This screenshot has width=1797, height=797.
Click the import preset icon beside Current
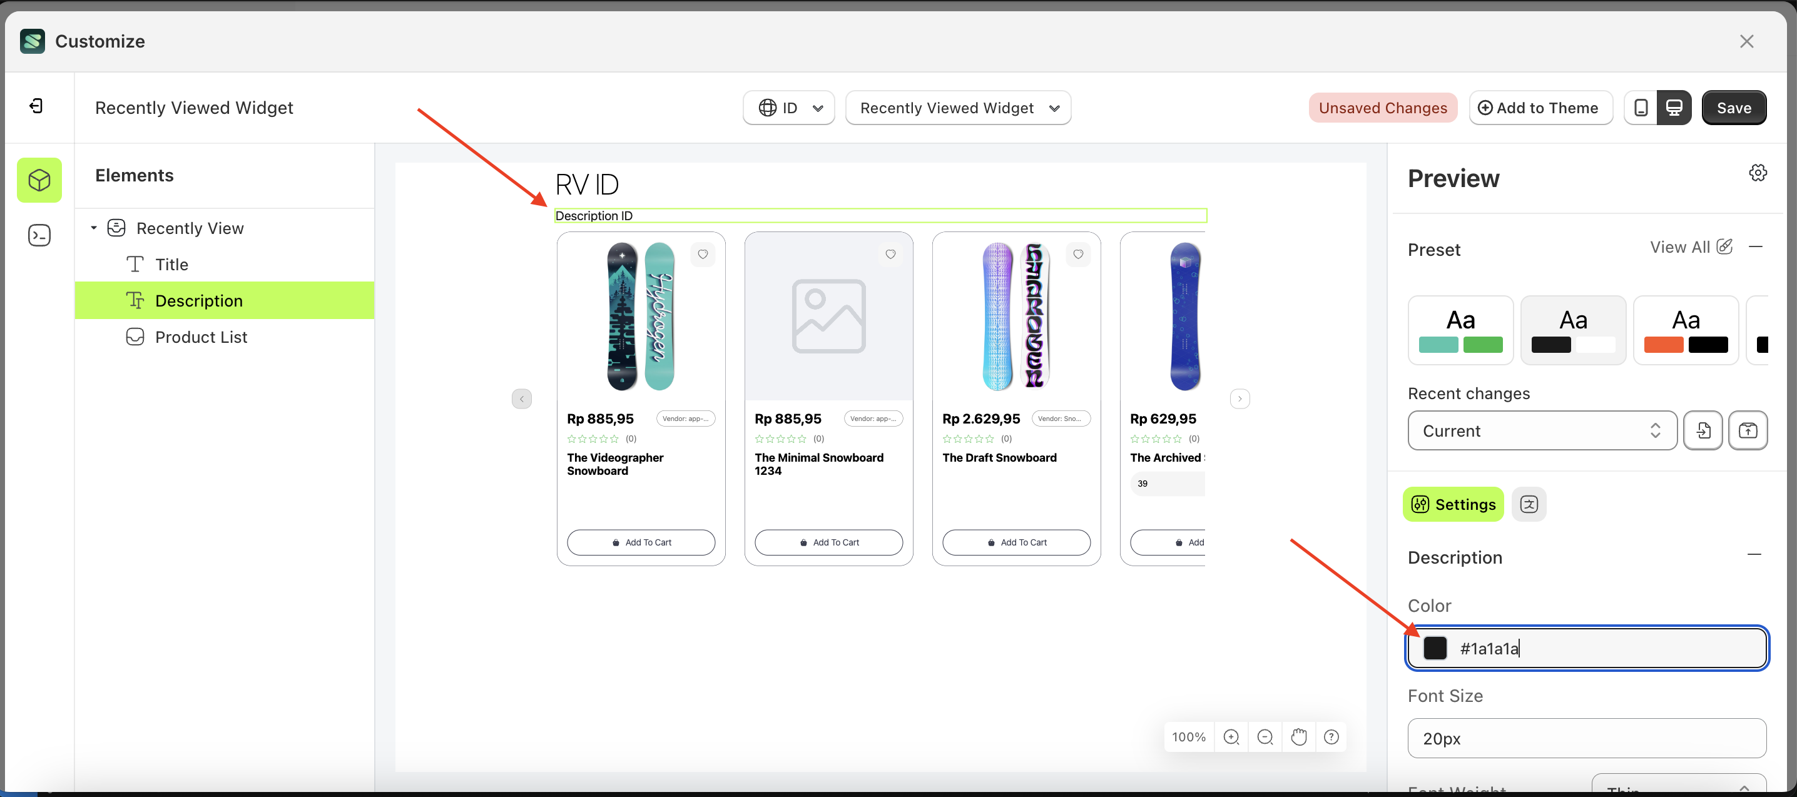coord(1704,430)
